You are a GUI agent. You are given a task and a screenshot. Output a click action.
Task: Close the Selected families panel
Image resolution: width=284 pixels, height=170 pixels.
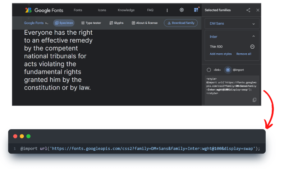258,10
